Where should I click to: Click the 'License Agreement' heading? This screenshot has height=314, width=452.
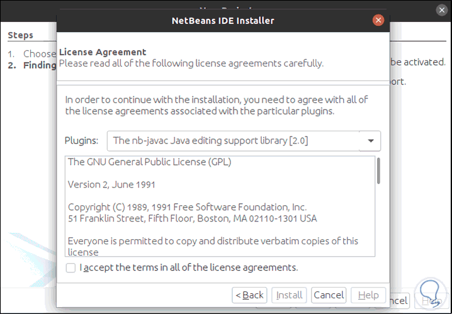(102, 52)
